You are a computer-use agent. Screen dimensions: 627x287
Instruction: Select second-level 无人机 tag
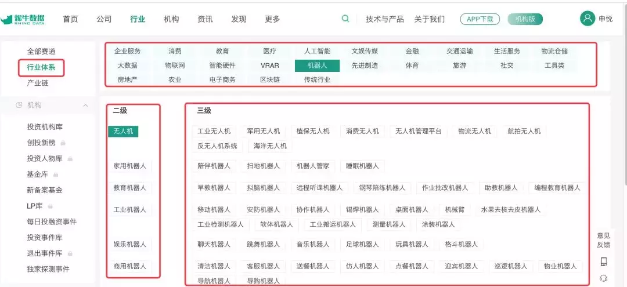pos(123,131)
